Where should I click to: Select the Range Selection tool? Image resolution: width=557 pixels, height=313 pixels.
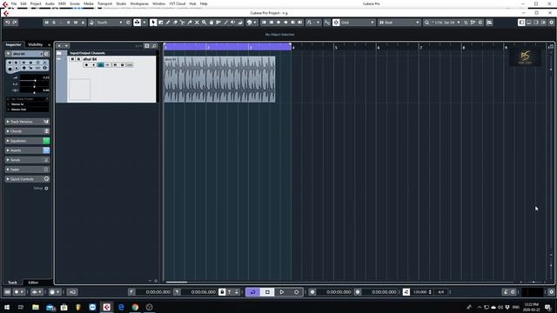(x=160, y=23)
